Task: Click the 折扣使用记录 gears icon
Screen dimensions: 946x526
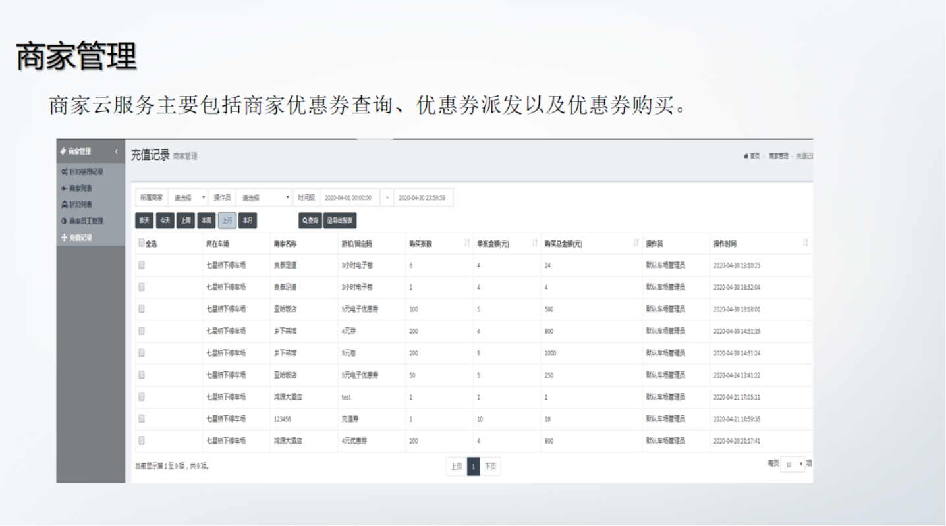Action: tap(64, 172)
